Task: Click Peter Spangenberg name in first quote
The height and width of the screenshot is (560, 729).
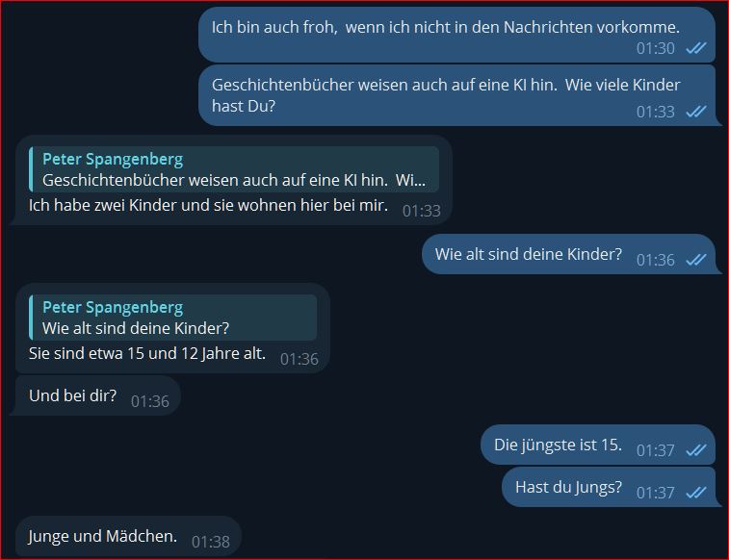Action: 113,160
